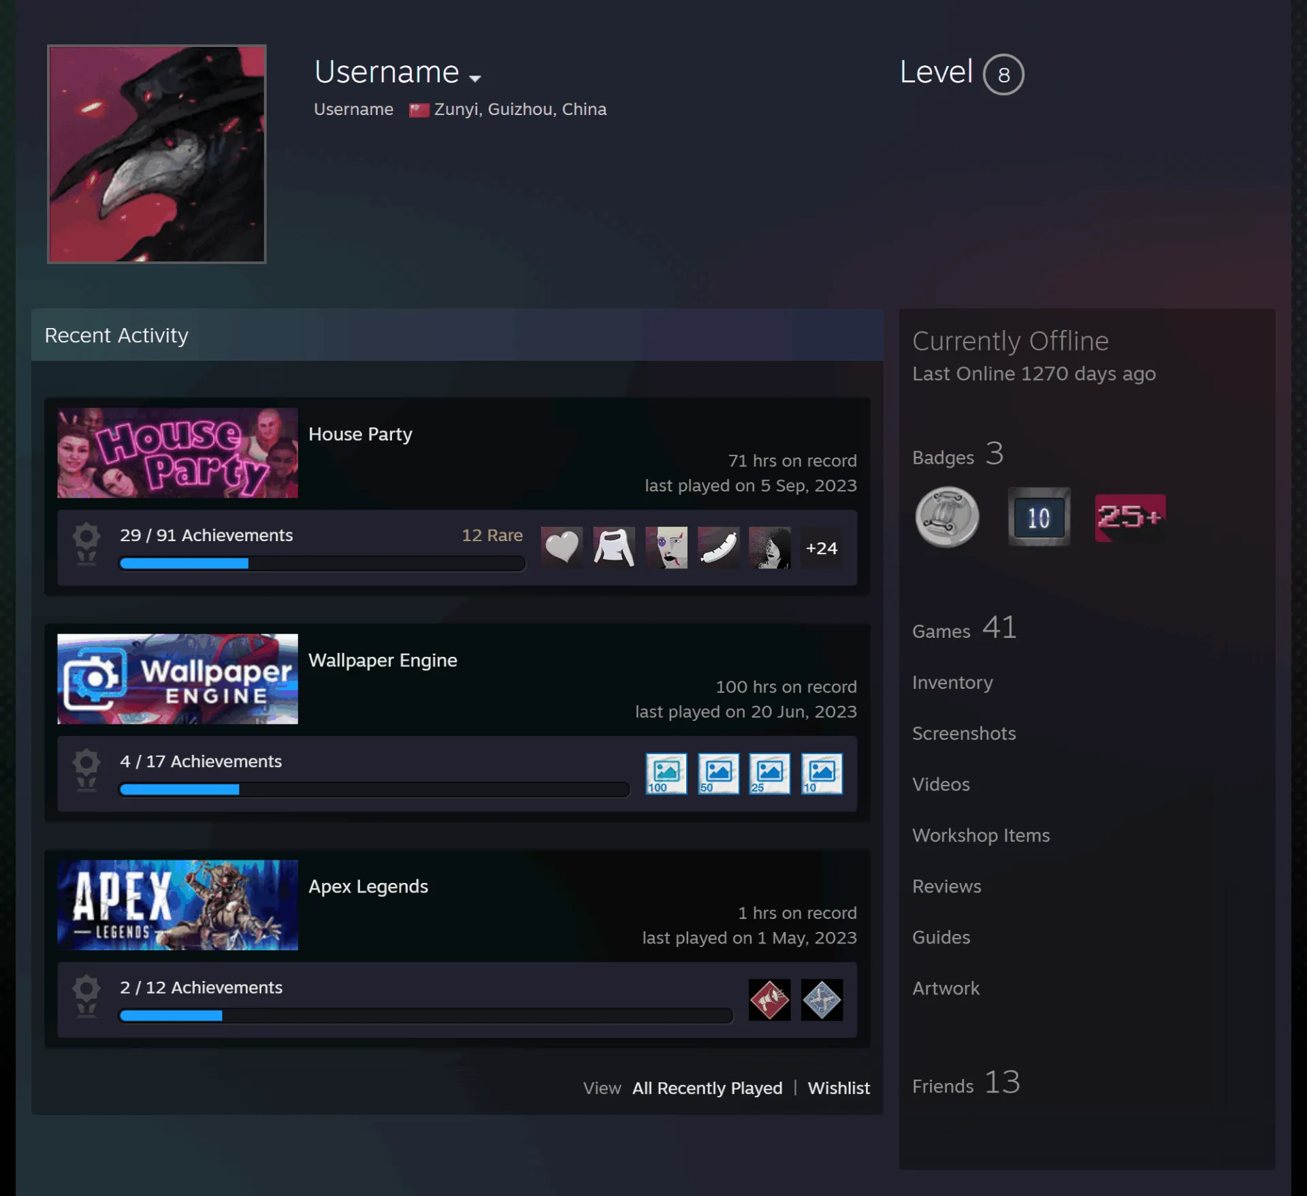Expand the +24 more achievements box

pyautogui.click(x=822, y=547)
